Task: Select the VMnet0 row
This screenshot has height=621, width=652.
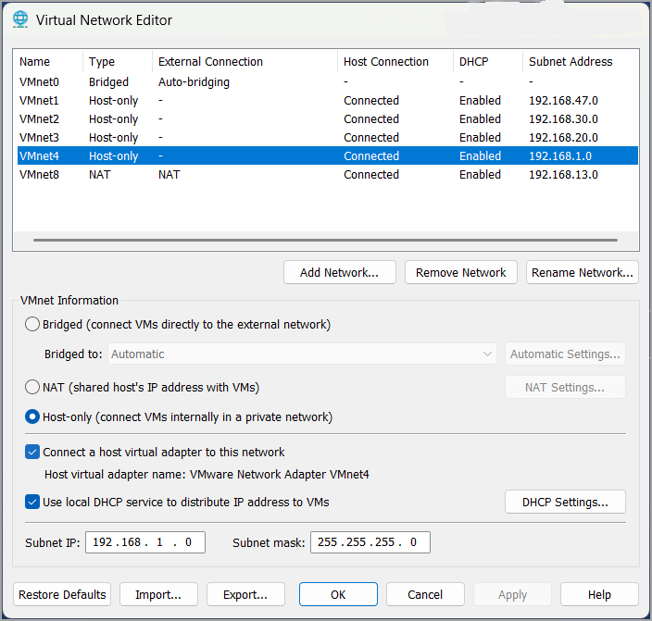Action: [326, 81]
